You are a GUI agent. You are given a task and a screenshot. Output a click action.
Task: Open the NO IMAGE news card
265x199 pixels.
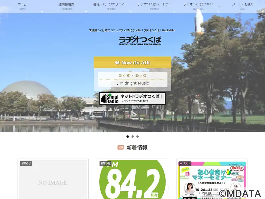click(53, 179)
